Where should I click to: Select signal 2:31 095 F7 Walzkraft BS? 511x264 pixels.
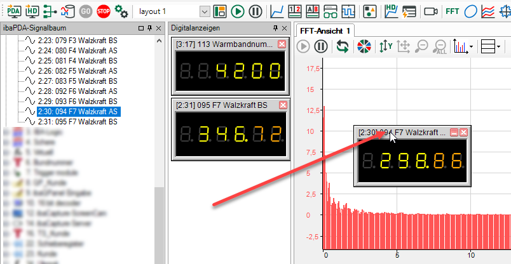(x=76, y=121)
